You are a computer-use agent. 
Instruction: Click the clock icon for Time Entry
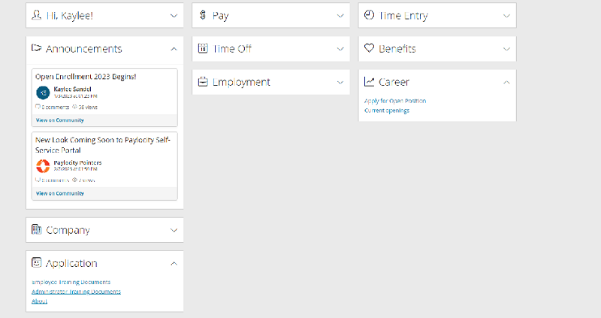click(x=369, y=15)
